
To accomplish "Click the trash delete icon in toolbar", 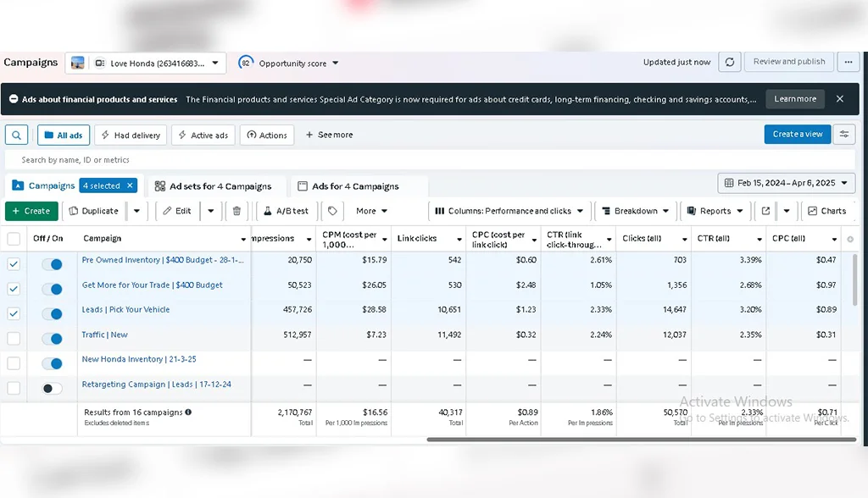I will pyautogui.click(x=236, y=211).
